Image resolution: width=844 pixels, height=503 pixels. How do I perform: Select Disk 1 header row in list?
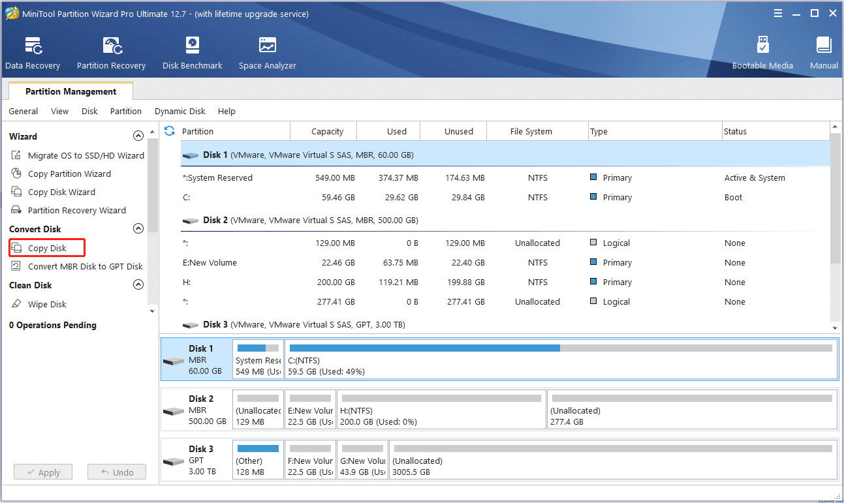coord(505,155)
